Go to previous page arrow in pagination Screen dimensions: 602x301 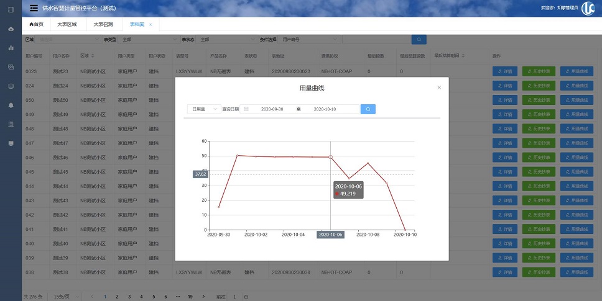click(x=92, y=297)
